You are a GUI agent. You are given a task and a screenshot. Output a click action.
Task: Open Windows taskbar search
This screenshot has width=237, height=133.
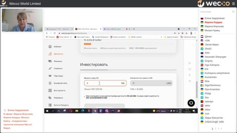click(53, 111)
